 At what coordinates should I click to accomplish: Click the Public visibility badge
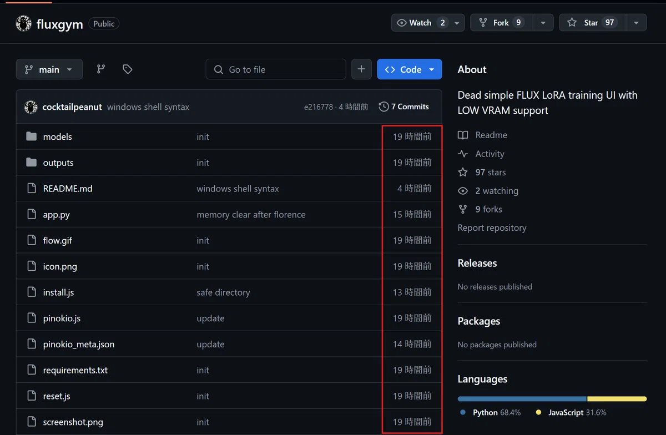[x=104, y=24]
